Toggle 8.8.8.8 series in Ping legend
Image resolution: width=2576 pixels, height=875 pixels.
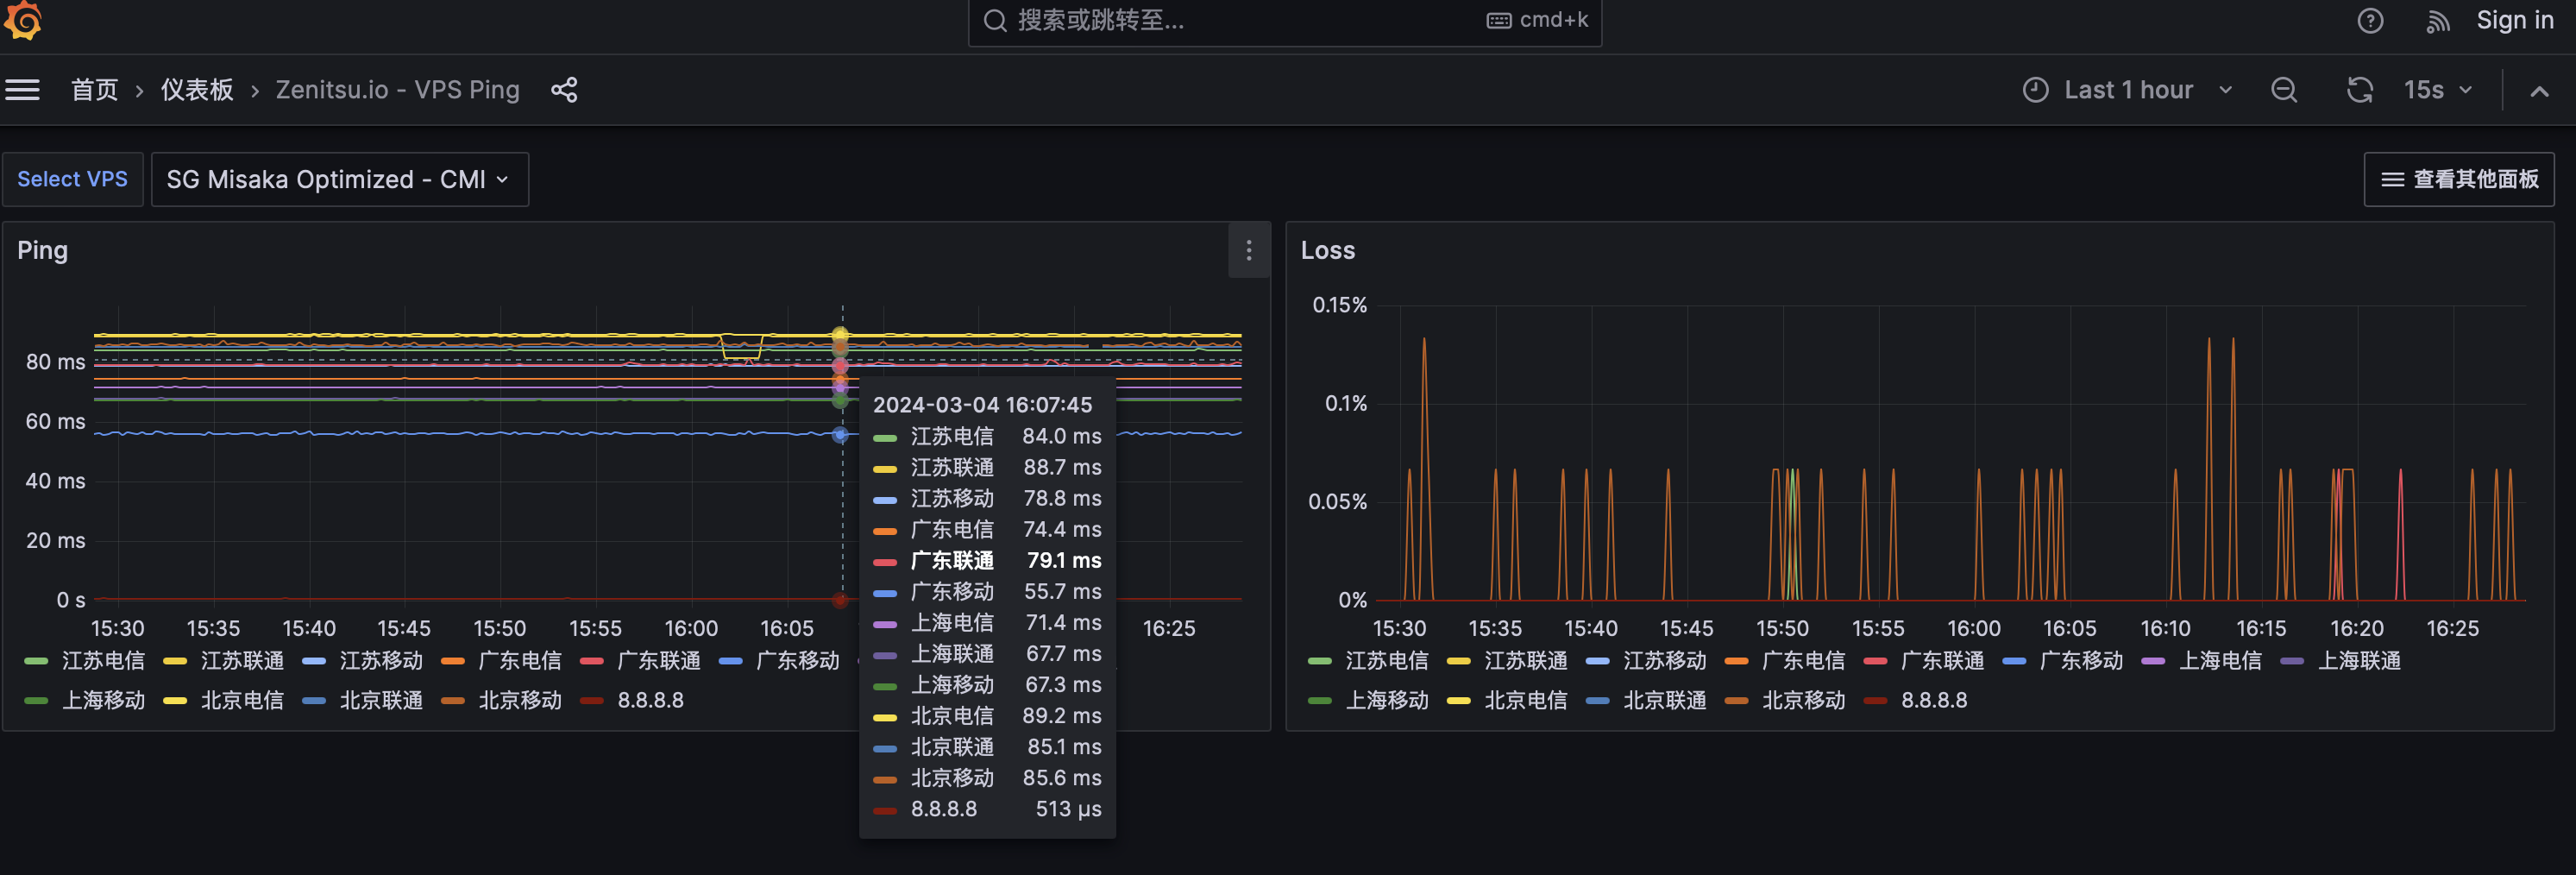point(650,700)
